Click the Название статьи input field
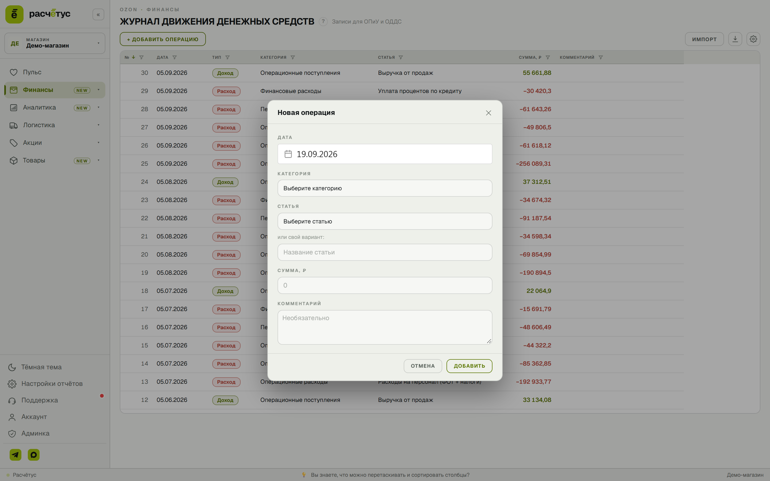This screenshot has height=481, width=770. coord(385,252)
